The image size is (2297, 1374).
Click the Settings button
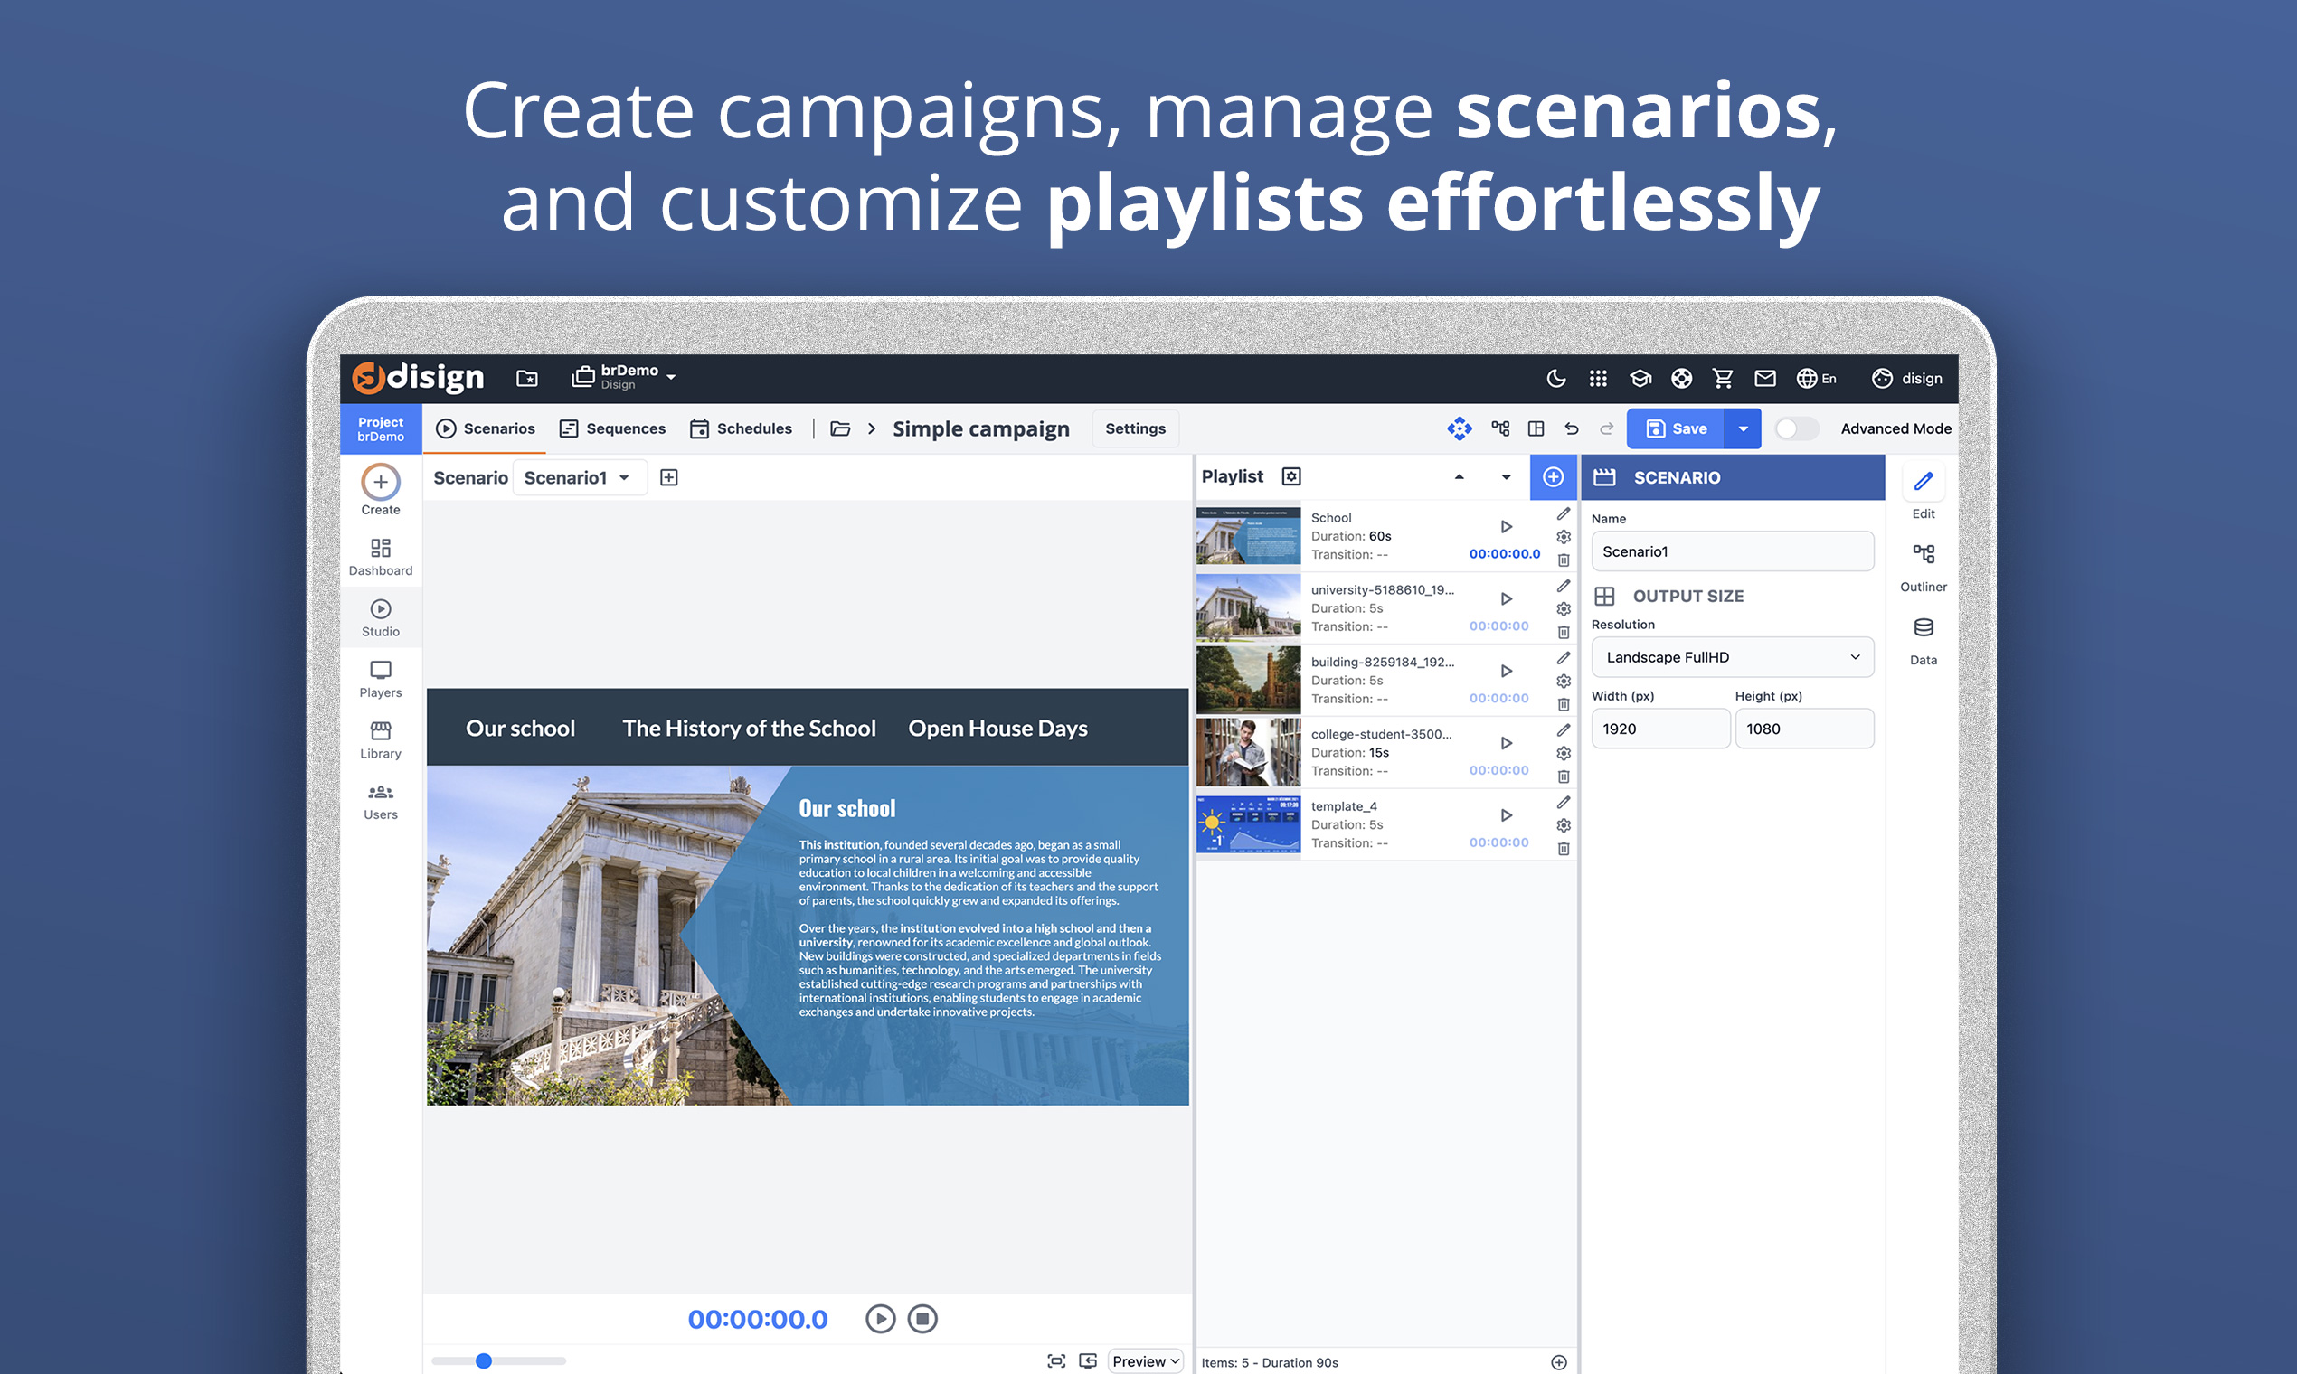[x=1135, y=428]
